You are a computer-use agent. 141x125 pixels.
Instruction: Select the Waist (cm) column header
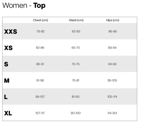76,20
